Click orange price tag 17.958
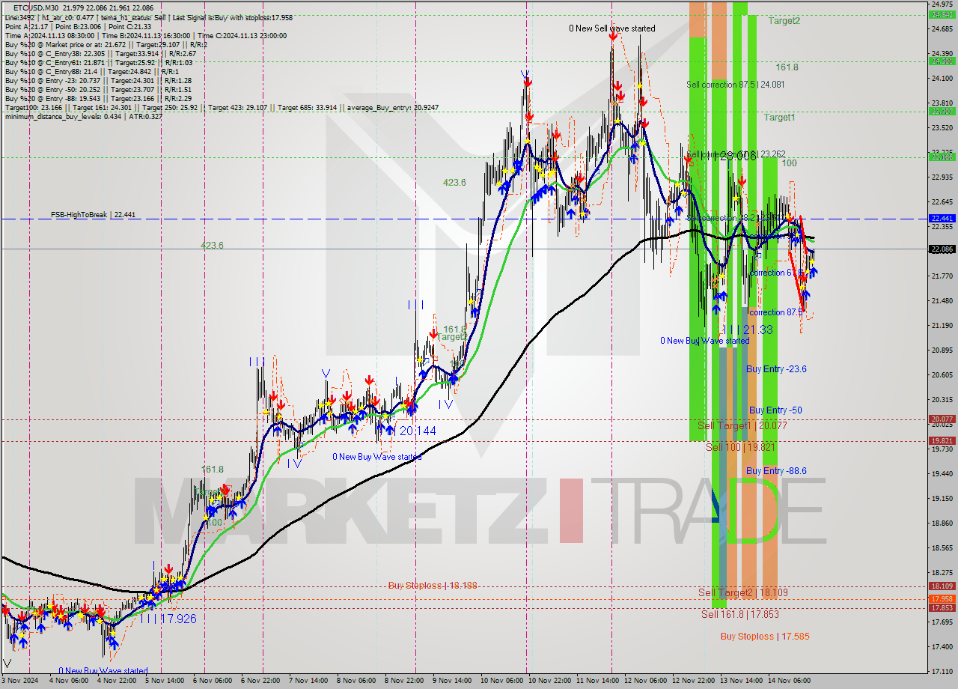The width and height of the screenshot is (958, 689). click(x=942, y=599)
